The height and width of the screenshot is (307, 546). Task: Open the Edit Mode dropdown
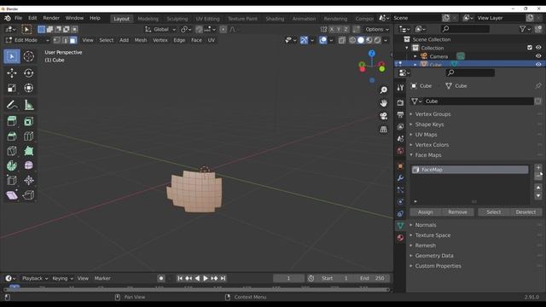[27, 40]
